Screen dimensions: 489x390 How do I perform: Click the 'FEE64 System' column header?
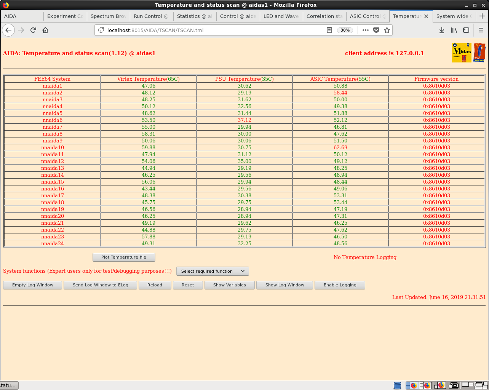point(53,79)
